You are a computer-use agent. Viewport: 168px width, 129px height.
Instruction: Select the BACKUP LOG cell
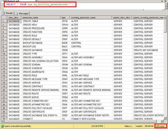41,46
